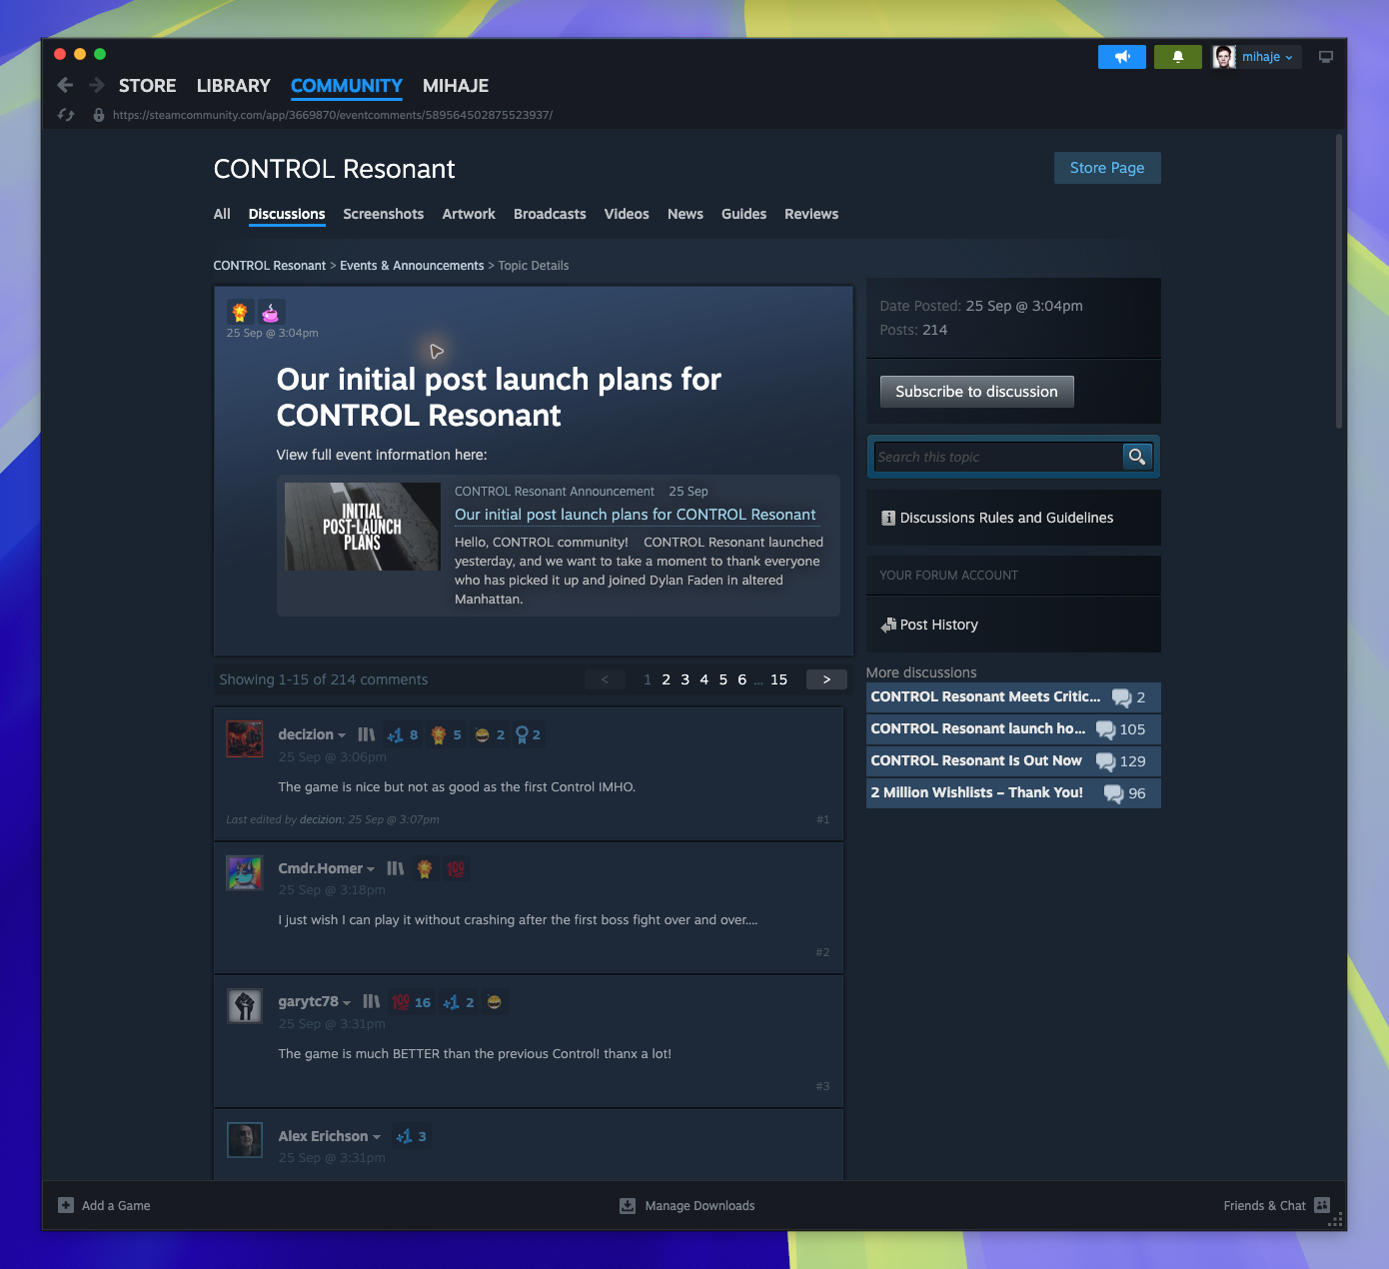The width and height of the screenshot is (1389, 1269).
Task: Jump to comments page 15
Action: click(778, 679)
